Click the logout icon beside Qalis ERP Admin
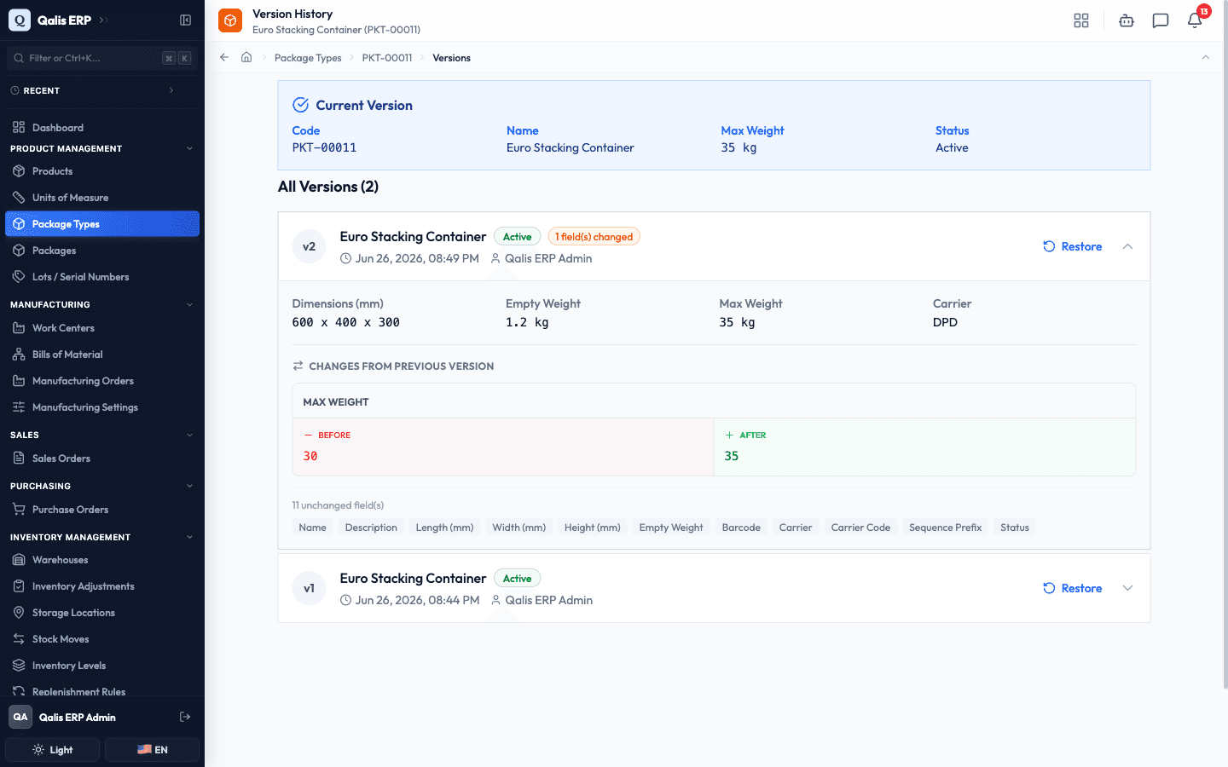This screenshot has width=1228, height=767. (x=185, y=717)
